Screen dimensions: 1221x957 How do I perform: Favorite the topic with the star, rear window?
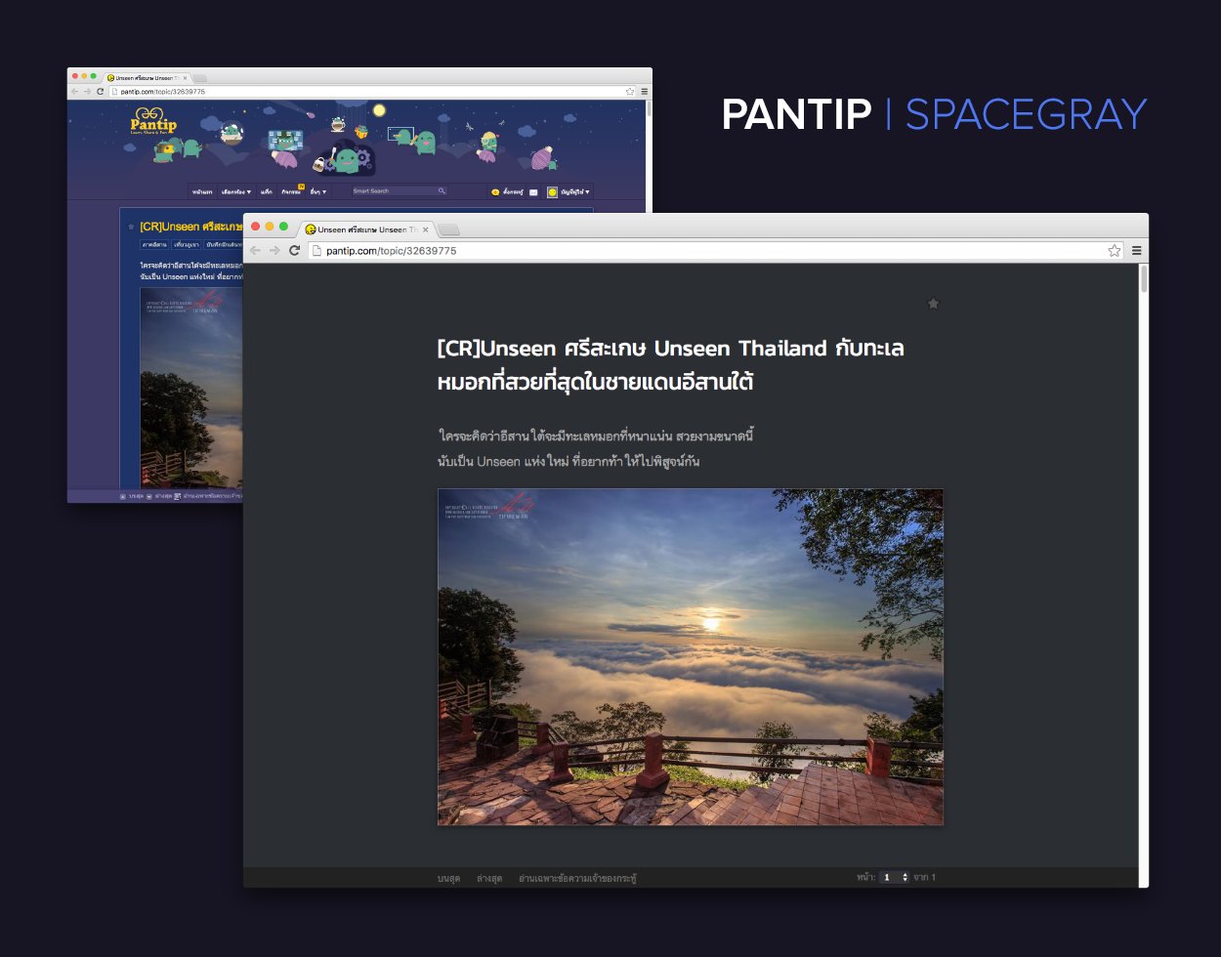131,227
